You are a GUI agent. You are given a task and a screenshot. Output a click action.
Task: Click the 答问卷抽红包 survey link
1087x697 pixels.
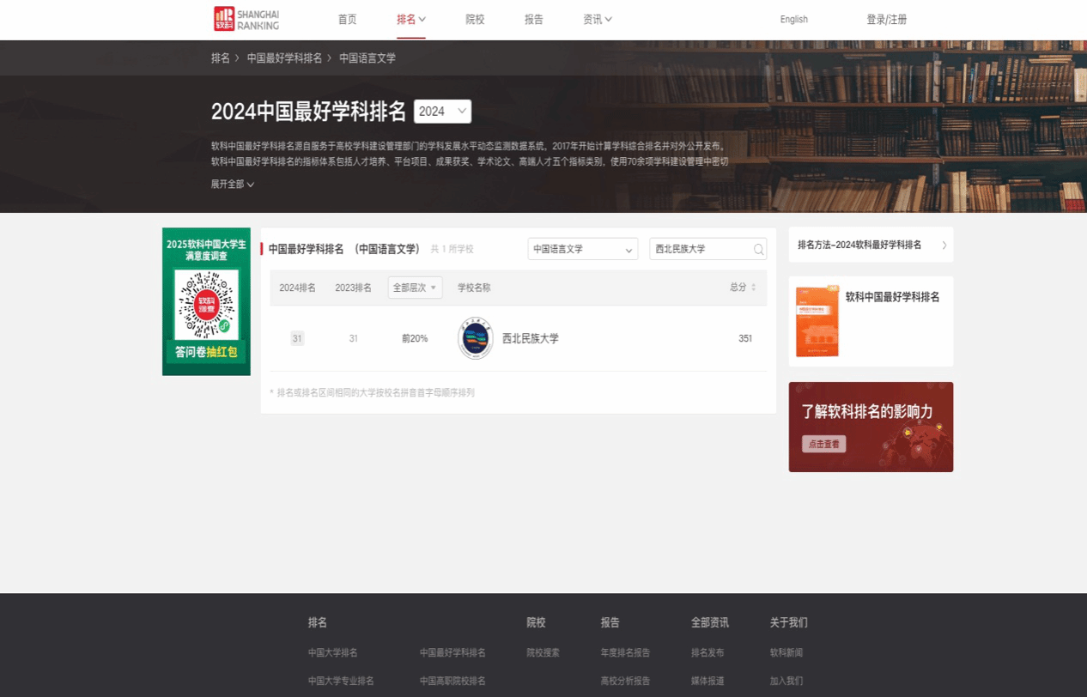pyautogui.click(x=206, y=352)
